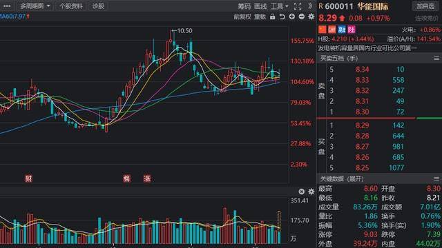The height and width of the screenshot is (248, 442).
Task: Open volume pane settings gear
Action: (x=311, y=192)
